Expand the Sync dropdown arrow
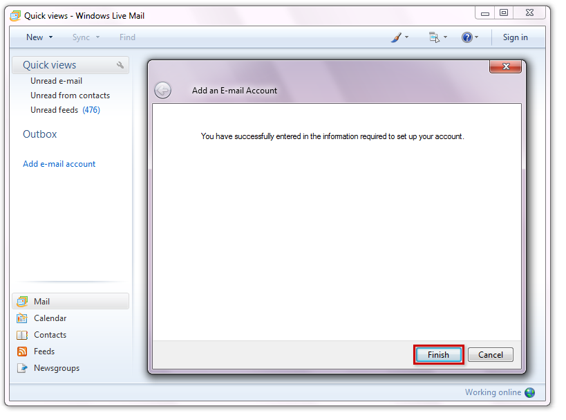 [98, 37]
